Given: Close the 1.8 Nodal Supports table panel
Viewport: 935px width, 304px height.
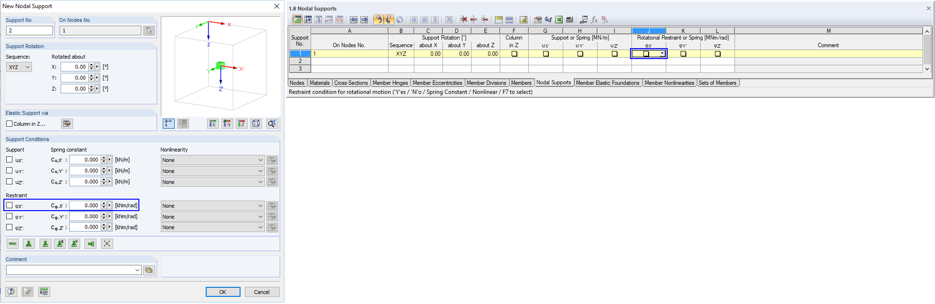Looking at the screenshot, I should click(x=928, y=9).
